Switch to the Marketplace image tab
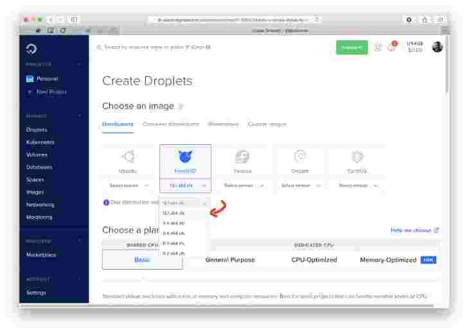The width and height of the screenshot is (469, 334). coord(223,124)
